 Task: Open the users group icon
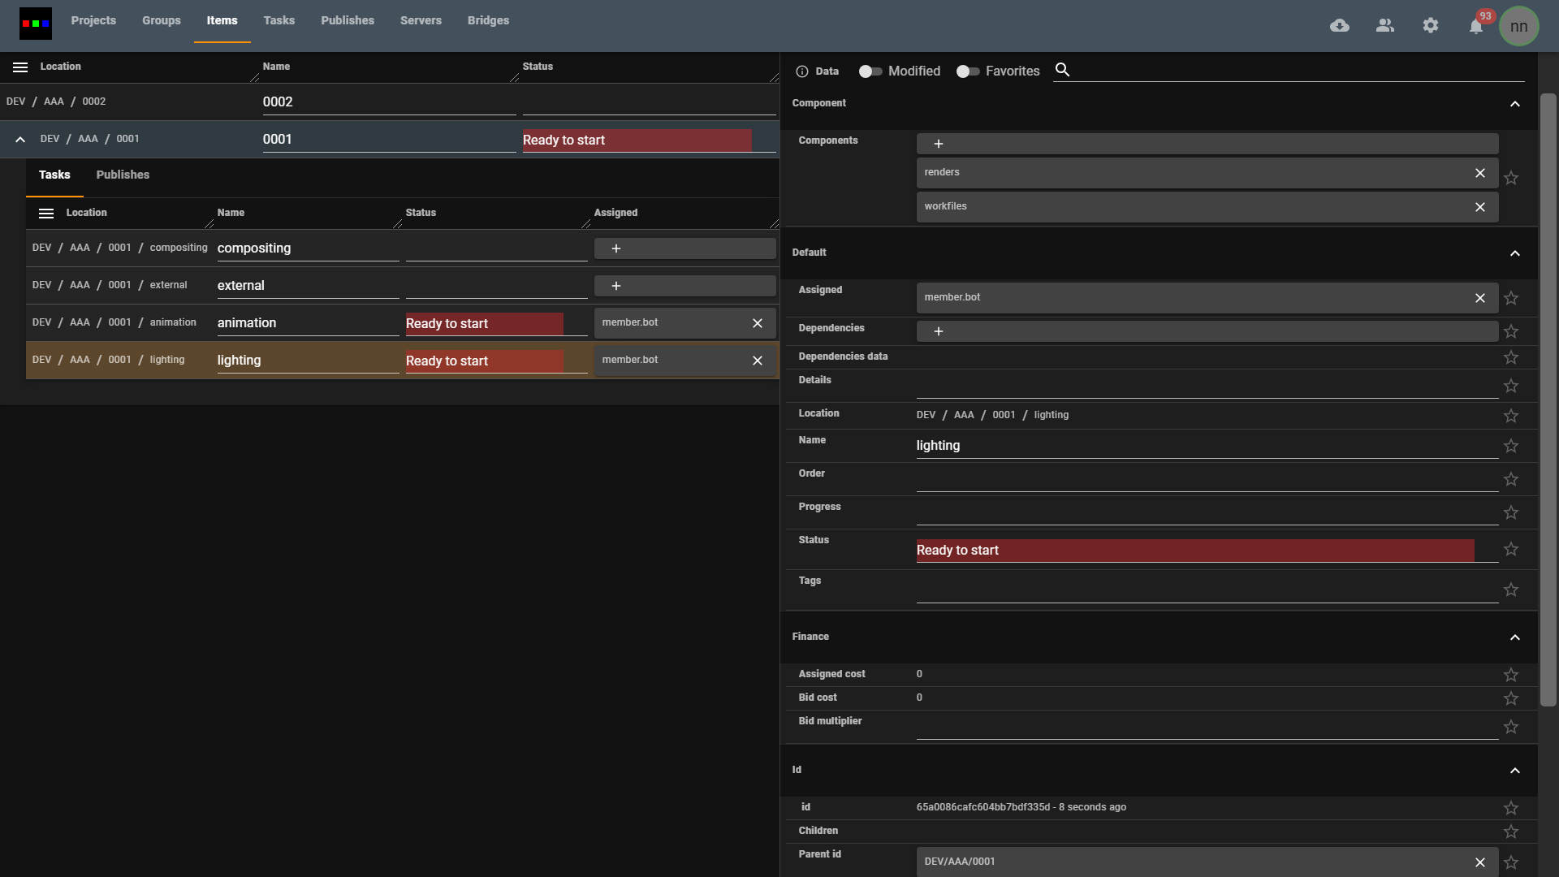click(1385, 26)
